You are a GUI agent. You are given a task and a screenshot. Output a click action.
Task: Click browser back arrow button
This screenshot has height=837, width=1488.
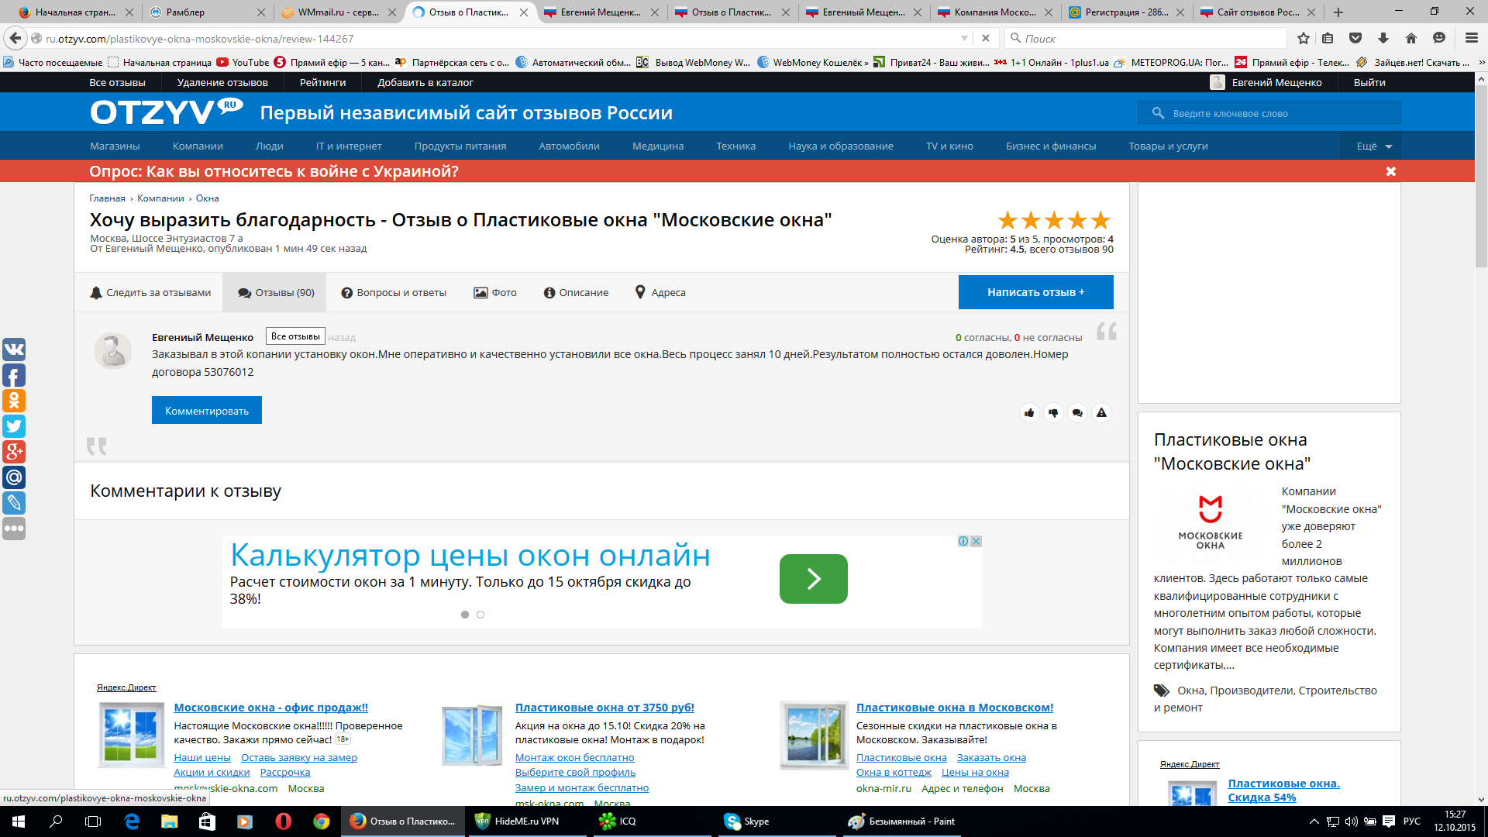click(x=15, y=38)
